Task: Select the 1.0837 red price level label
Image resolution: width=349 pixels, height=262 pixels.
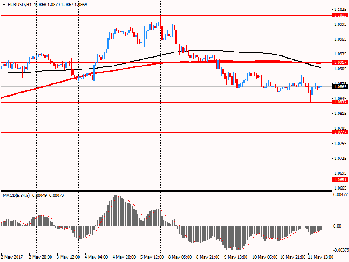Action: click(x=340, y=102)
